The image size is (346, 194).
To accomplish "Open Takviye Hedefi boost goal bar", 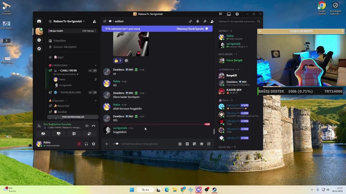I will 72,31.
